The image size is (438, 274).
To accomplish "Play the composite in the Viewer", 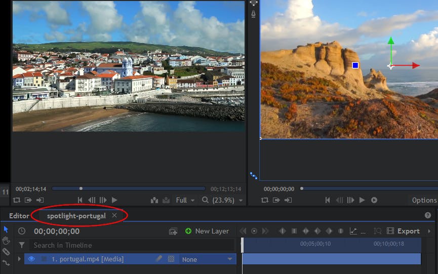I will 362,200.
